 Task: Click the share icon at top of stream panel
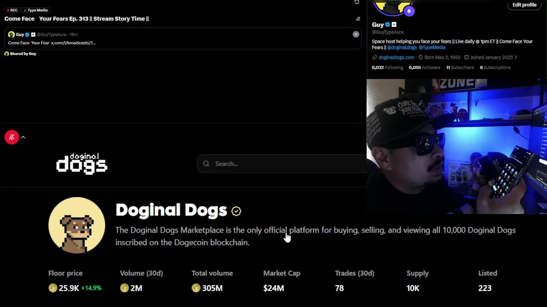pyautogui.click(x=357, y=2)
